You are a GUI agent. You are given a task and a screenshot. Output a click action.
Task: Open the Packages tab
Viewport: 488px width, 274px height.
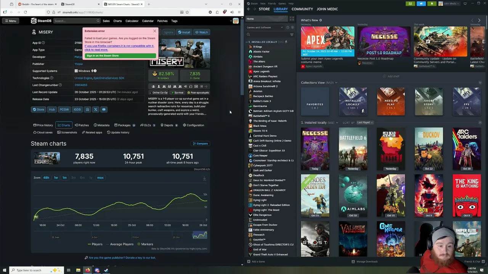[124, 125]
